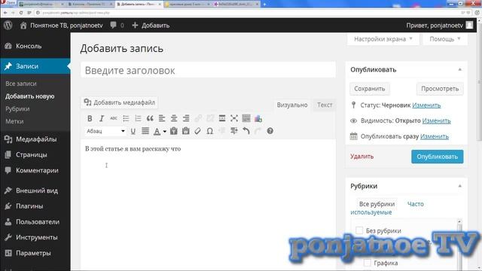Click 'Изменить' next to 'Опубликовать сразу'
The height and width of the screenshot is (271, 482).
(x=435, y=136)
